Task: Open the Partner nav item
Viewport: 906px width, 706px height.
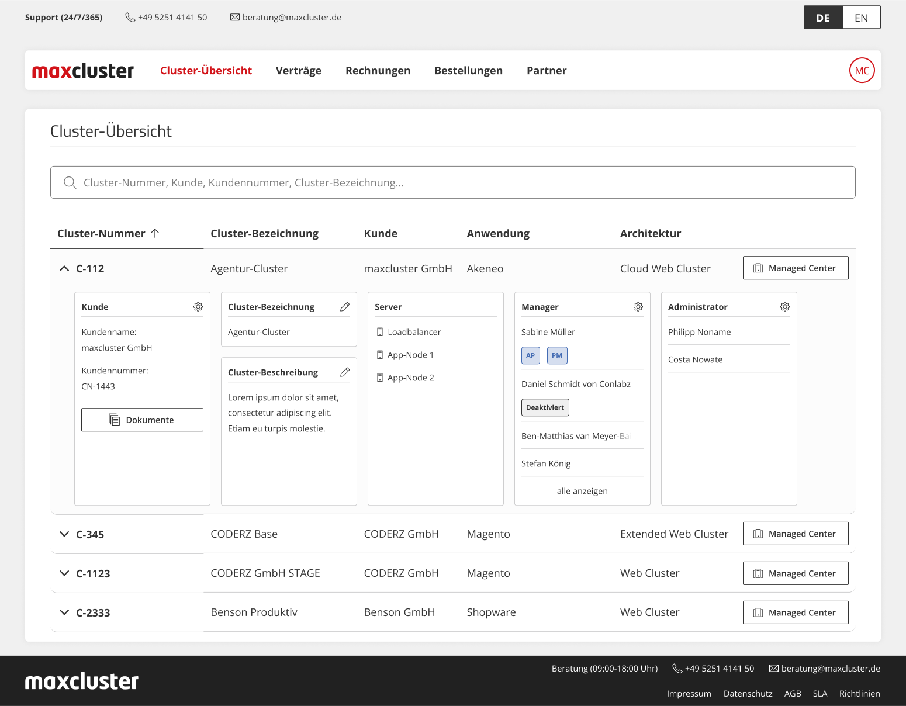Action: point(547,71)
